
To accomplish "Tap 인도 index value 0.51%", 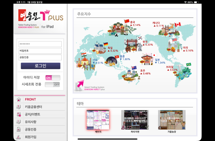I will tap(98, 63).
